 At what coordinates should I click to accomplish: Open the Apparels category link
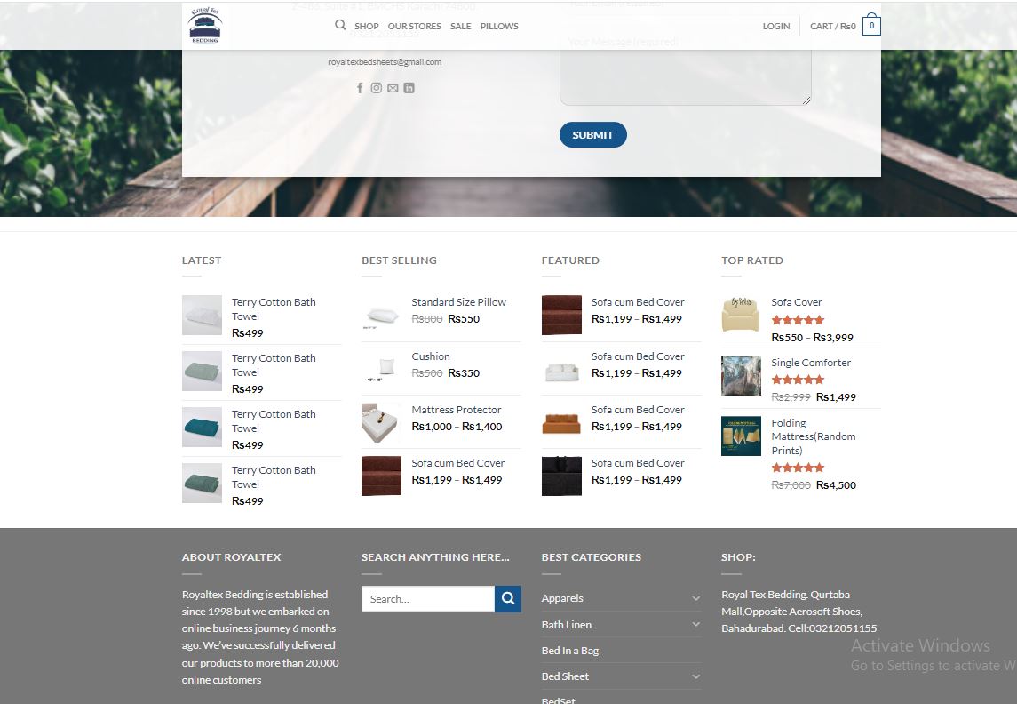[x=562, y=598]
